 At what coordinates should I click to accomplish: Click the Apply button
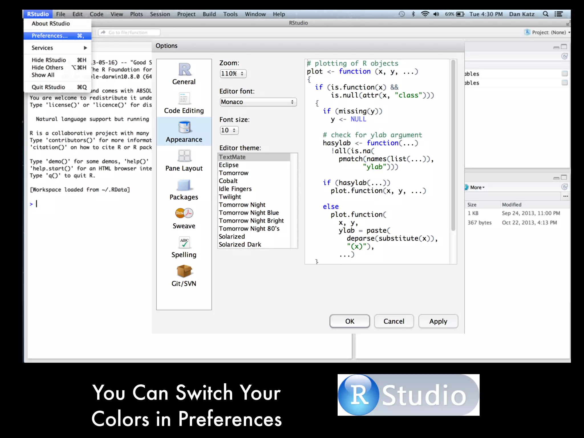coord(438,321)
